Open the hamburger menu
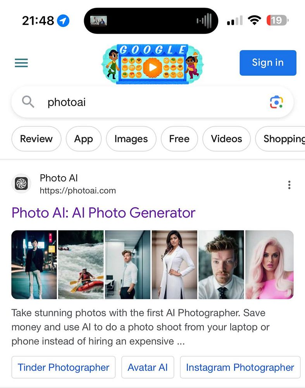This screenshot has height=388, width=305. [21, 63]
